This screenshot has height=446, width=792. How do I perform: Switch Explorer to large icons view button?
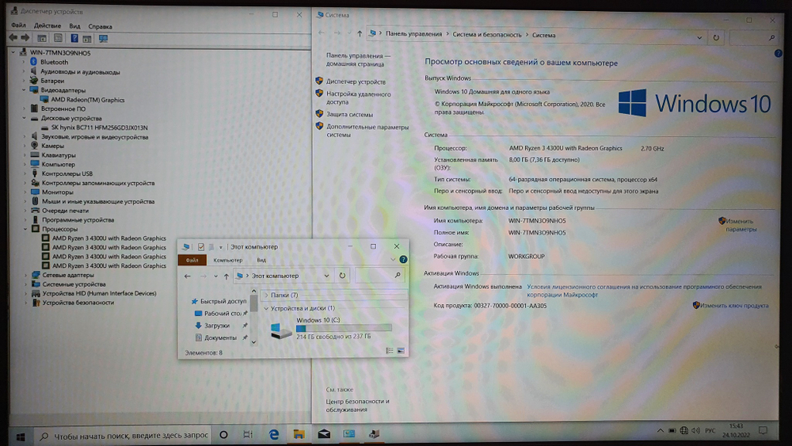(x=401, y=350)
